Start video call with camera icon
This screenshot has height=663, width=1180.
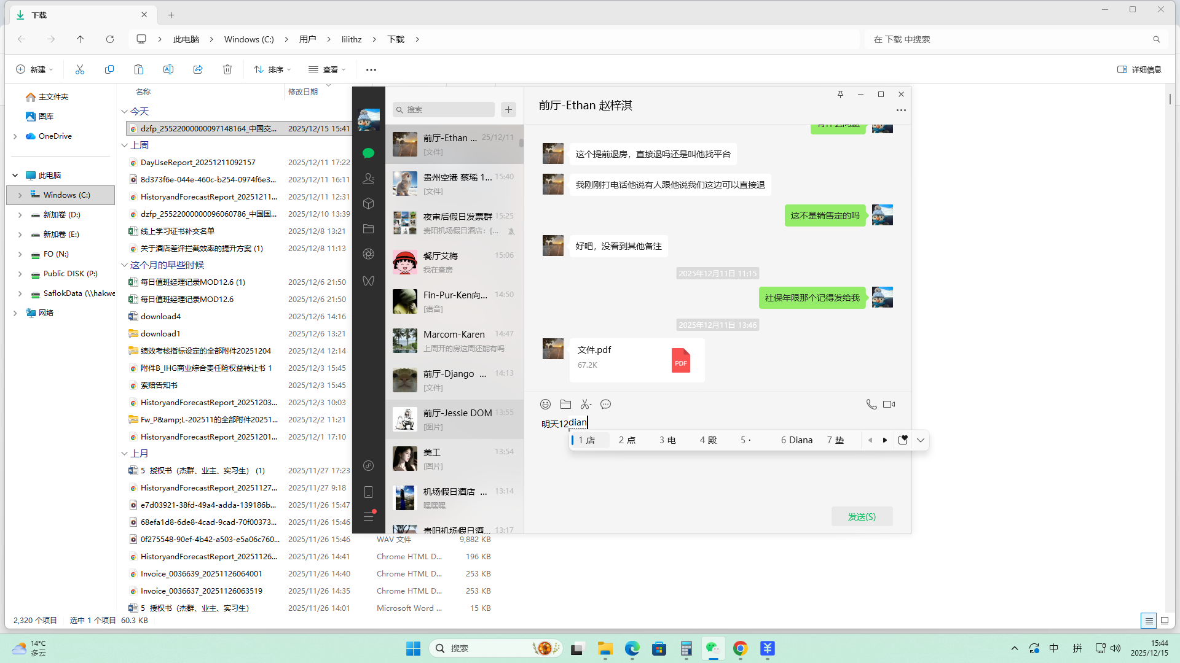pos(889,404)
